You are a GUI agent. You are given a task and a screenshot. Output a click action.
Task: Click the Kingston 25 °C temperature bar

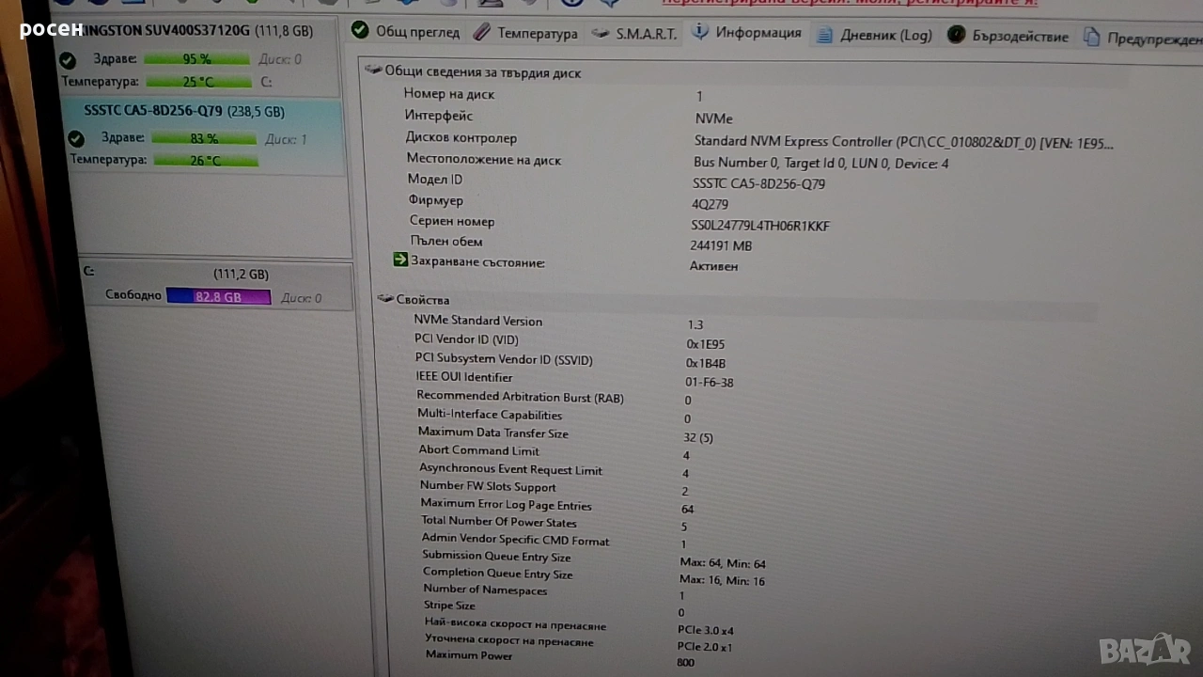click(x=196, y=82)
